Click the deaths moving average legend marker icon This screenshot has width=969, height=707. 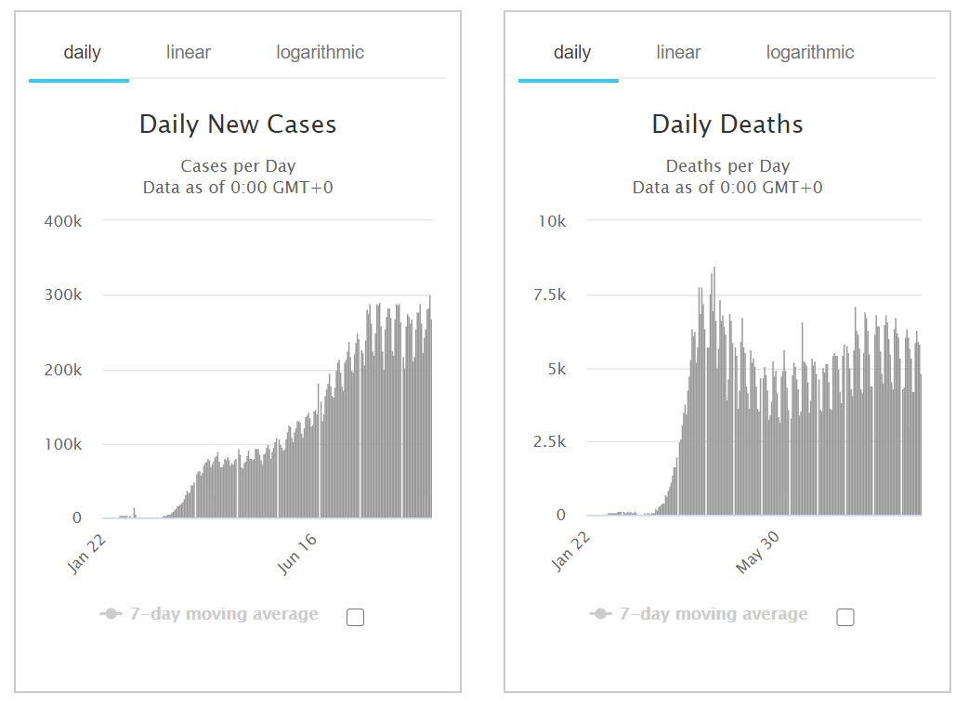601,614
